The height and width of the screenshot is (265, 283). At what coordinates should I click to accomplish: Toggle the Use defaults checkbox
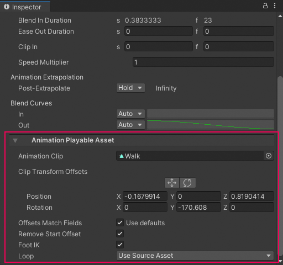[120, 222]
